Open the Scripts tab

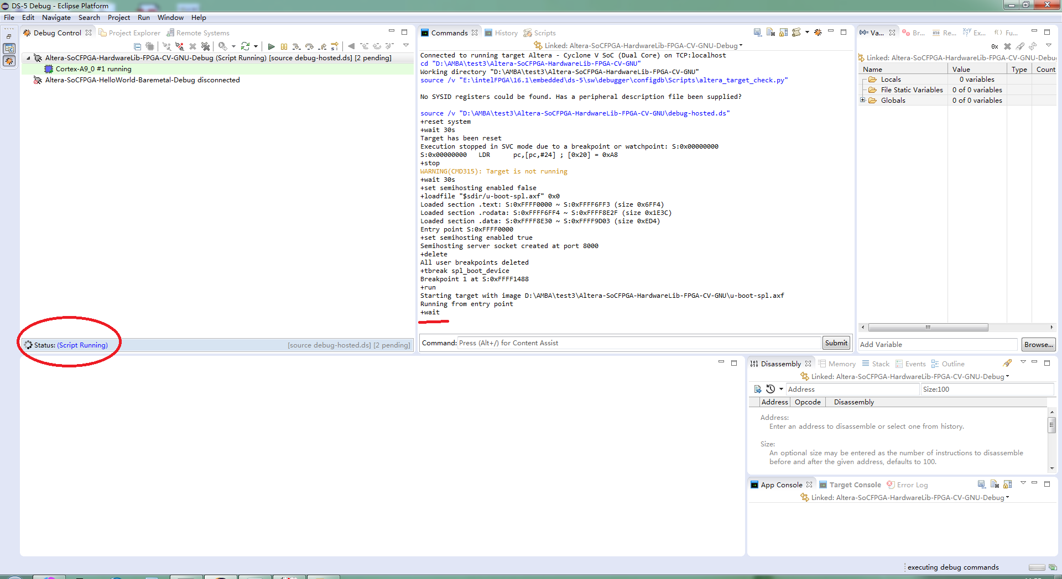click(540, 33)
